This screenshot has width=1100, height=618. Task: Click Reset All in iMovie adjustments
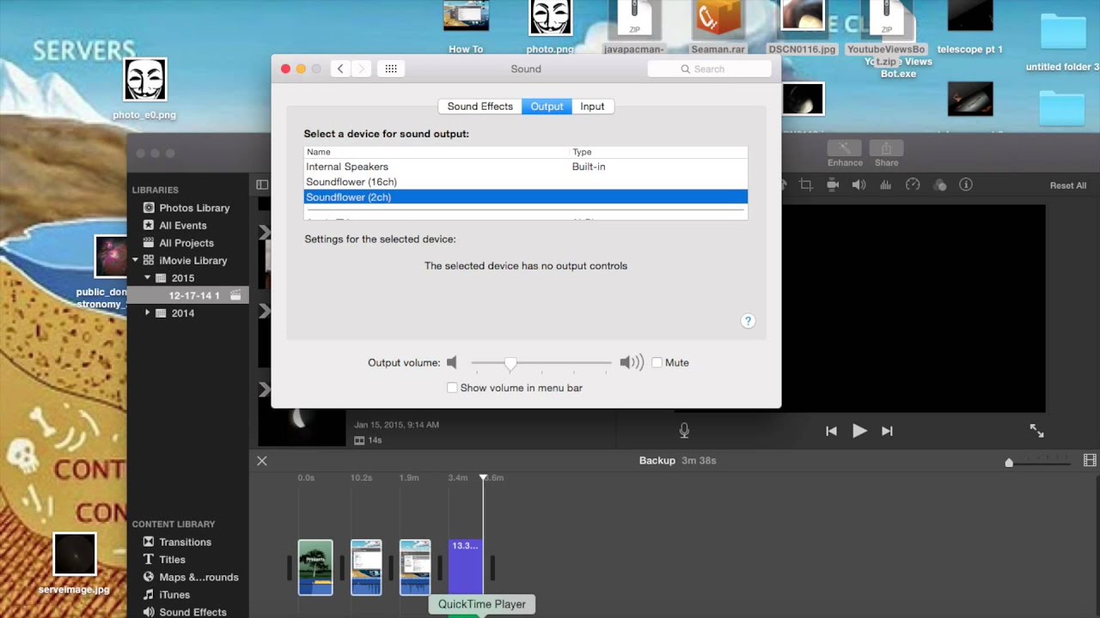click(1067, 185)
